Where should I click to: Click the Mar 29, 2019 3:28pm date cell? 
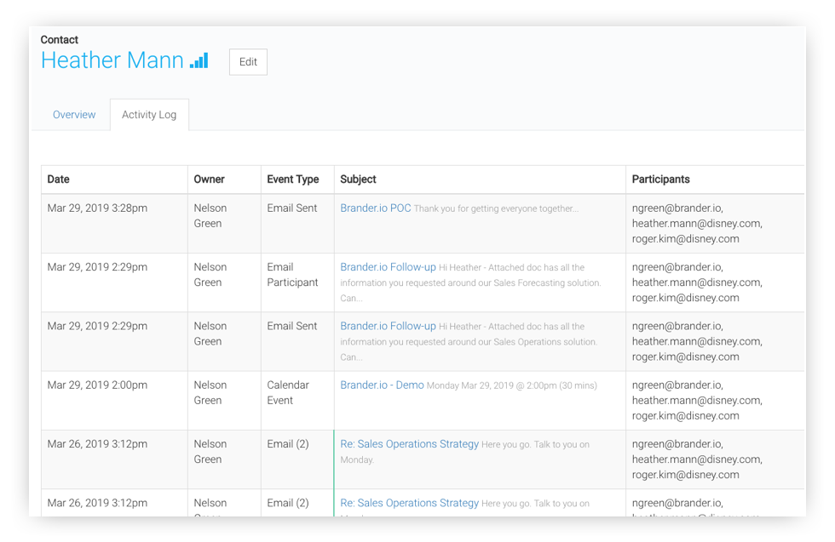[x=97, y=208]
